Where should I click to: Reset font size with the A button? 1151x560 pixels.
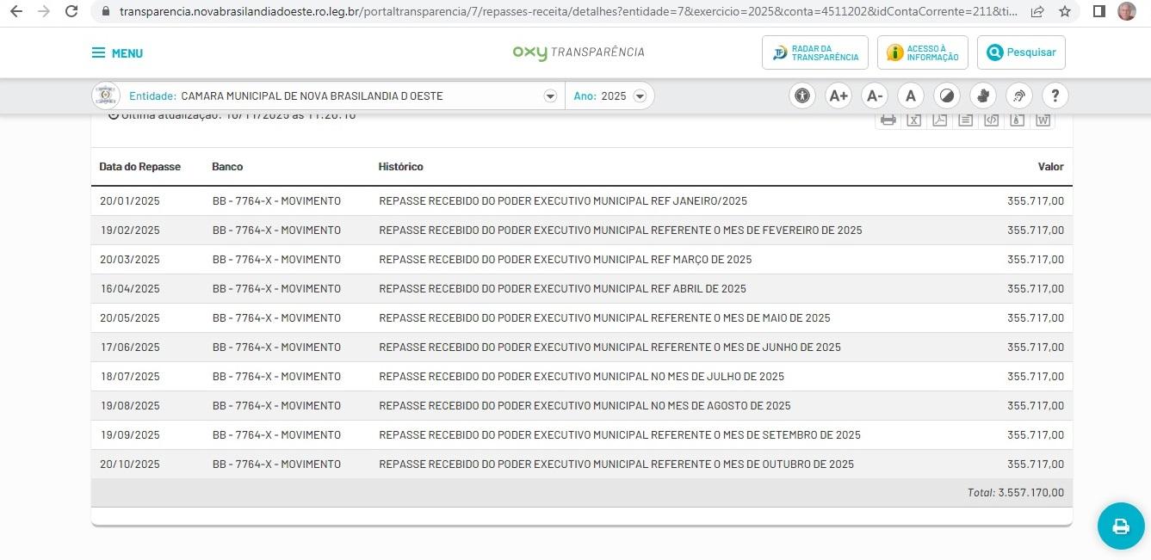pyautogui.click(x=910, y=95)
